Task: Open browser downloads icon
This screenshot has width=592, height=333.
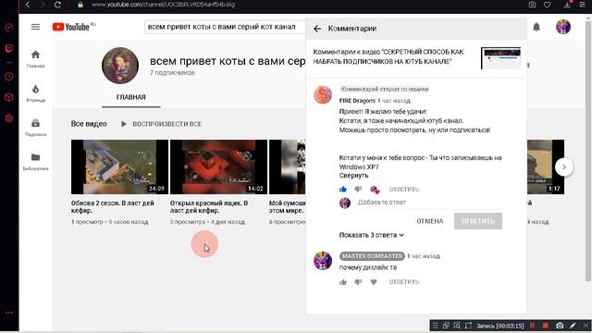Action: point(567,5)
